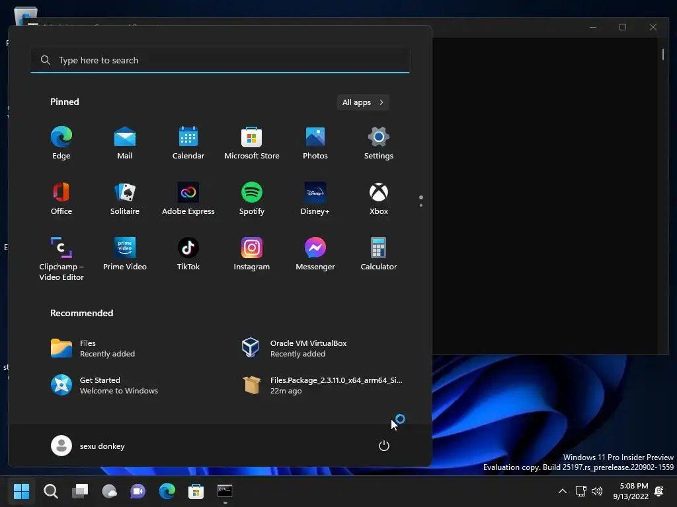The width and height of the screenshot is (677, 507).
Task: Launch Edge from the taskbar
Action: [x=167, y=491]
